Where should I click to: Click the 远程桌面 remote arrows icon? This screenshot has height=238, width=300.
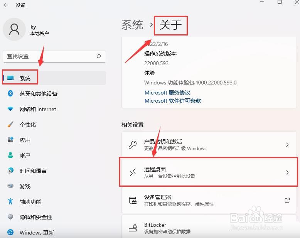coord(133,172)
